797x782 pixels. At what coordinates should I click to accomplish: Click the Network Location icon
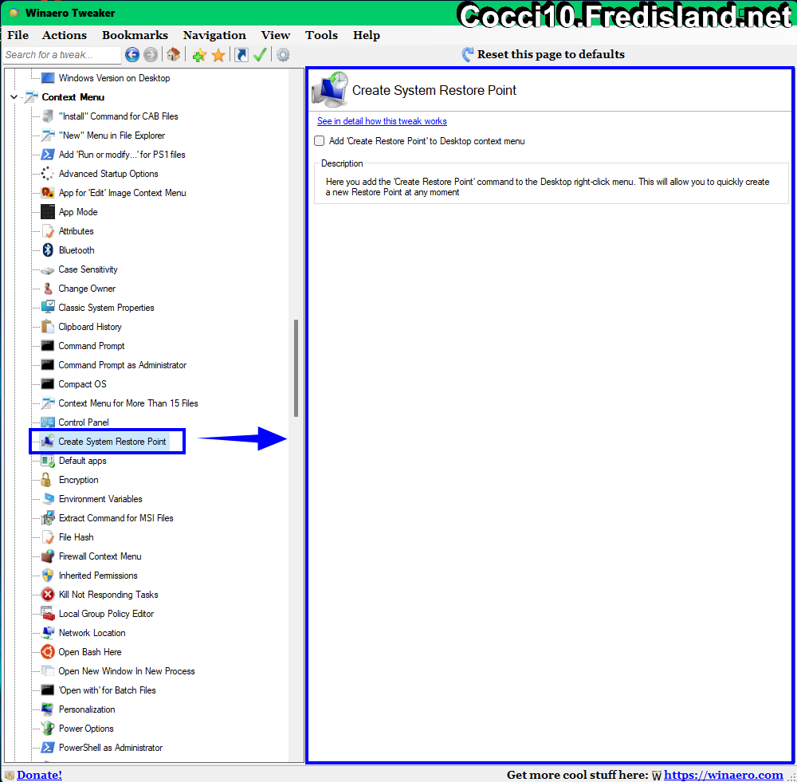click(x=48, y=632)
